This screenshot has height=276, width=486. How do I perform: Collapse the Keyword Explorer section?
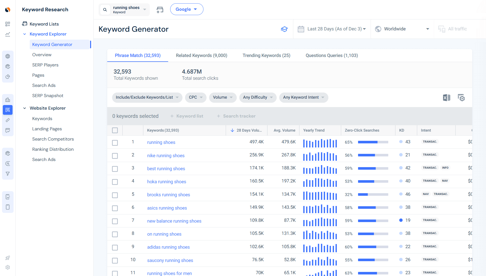point(24,34)
